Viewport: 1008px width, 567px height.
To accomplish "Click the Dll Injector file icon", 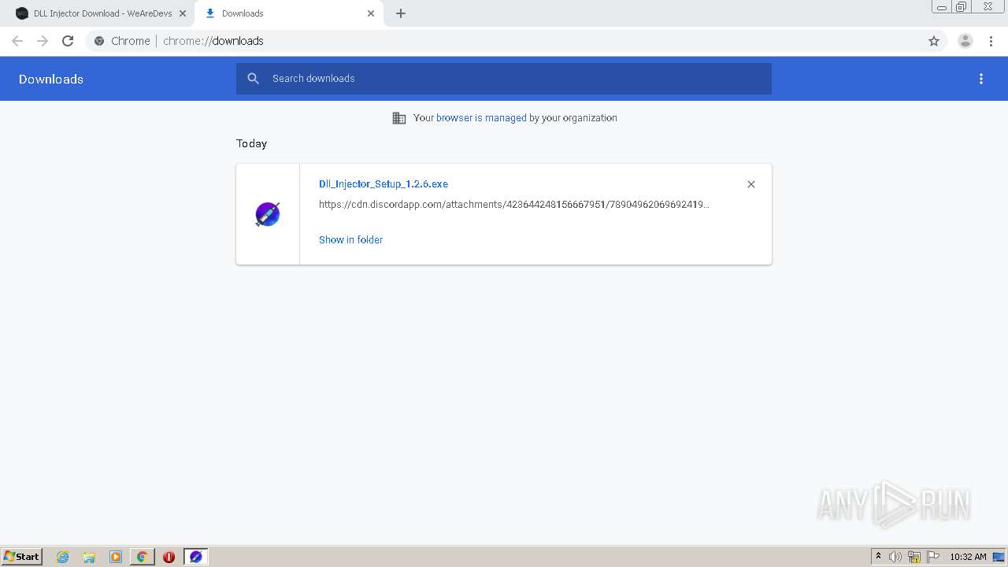I will point(268,214).
